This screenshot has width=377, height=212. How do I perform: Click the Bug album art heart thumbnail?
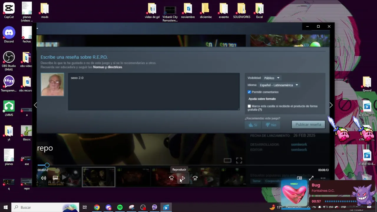[294, 193]
